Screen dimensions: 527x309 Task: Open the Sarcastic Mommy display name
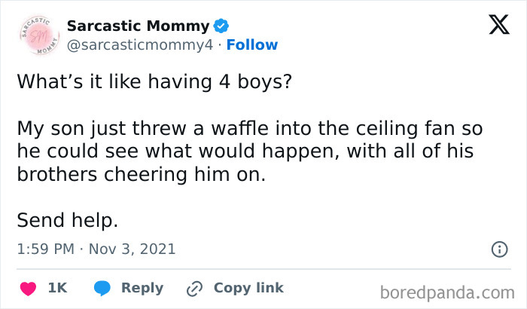tap(138, 26)
